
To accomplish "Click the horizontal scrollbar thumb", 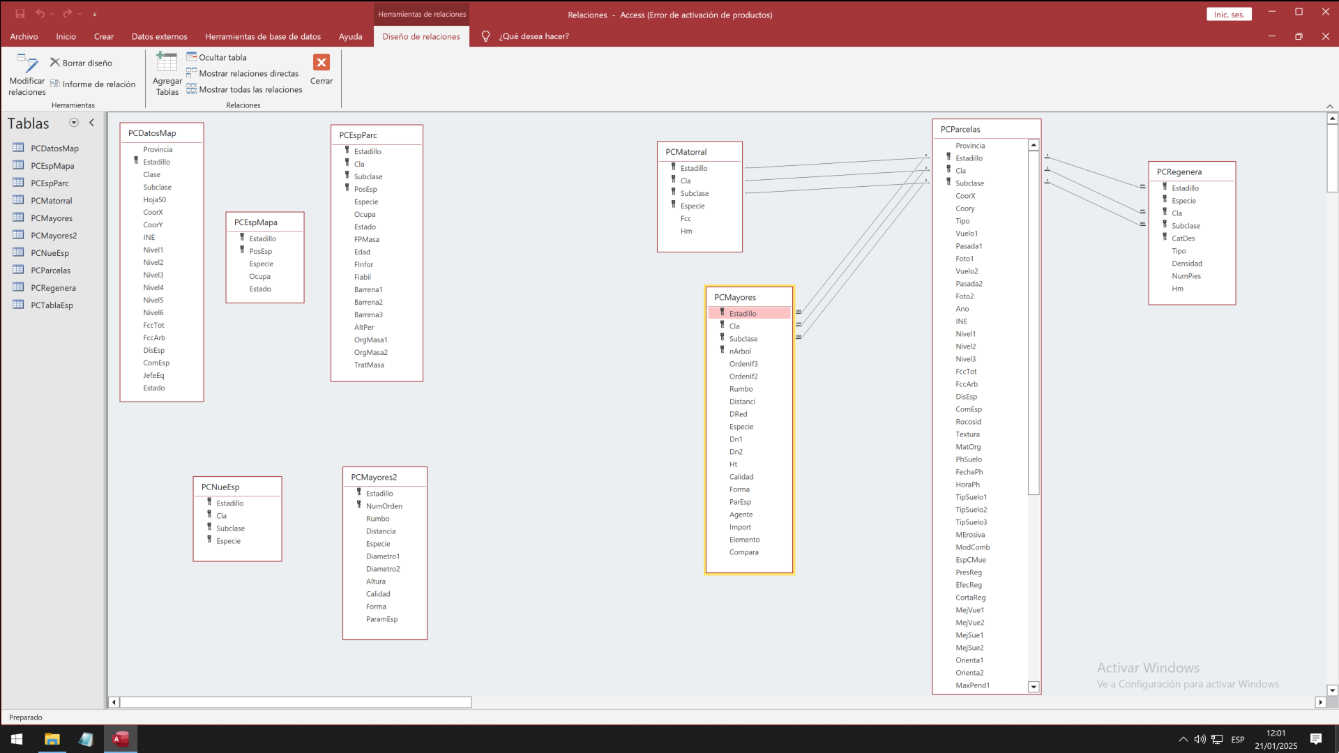I will point(296,702).
